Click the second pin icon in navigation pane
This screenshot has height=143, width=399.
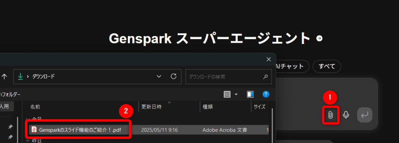[10, 137]
